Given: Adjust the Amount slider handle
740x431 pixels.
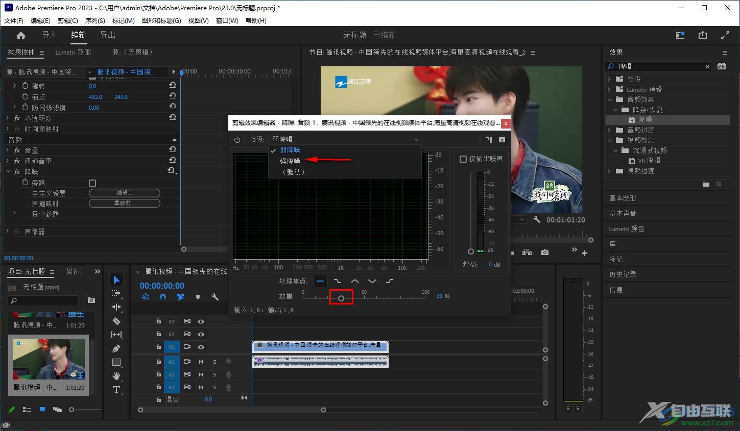Looking at the screenshot, I should pos(341,298).
